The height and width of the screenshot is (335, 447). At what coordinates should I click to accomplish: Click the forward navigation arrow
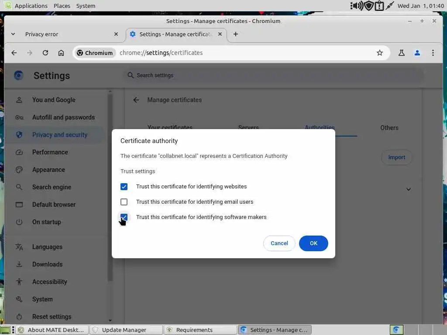30,53
